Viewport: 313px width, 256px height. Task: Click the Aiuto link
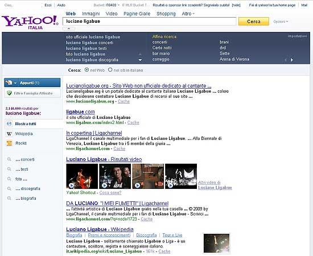[x=61, y=5]
